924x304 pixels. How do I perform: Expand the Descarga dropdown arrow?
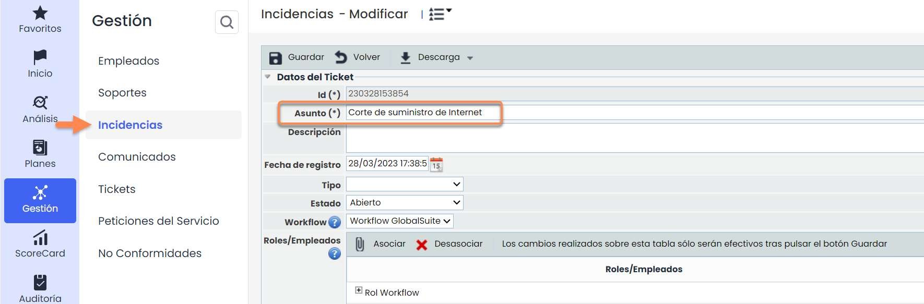click(470, 58)
